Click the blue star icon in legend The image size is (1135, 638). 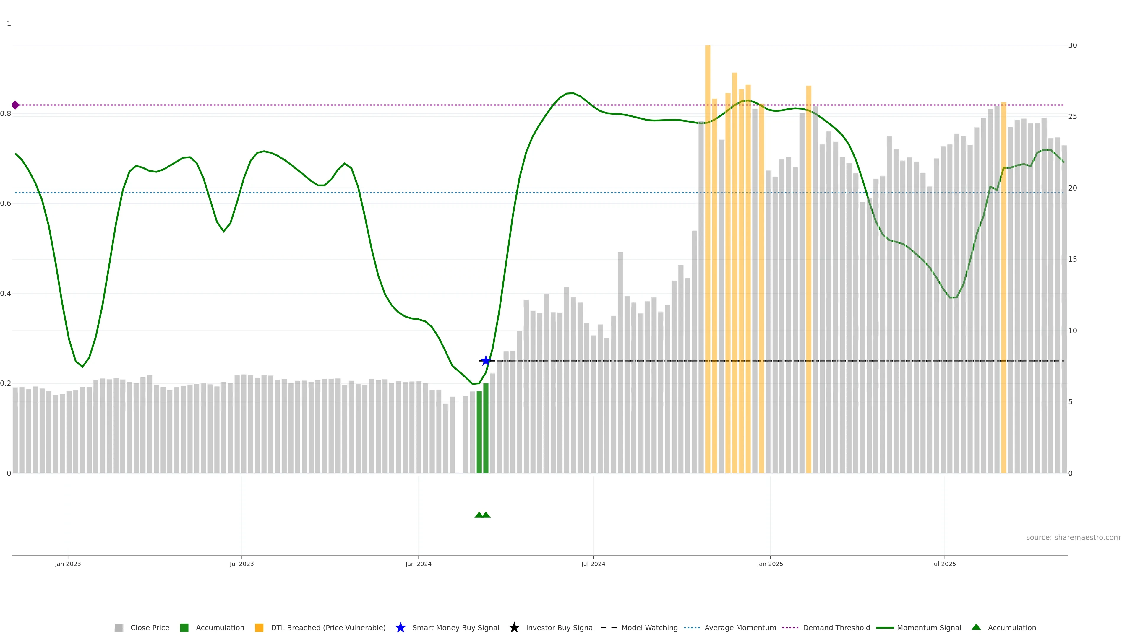pos(400,627)
